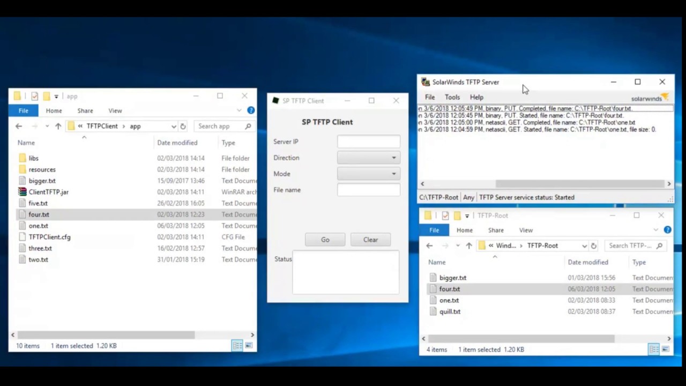Screen dimensions: 686x386
Task: Open the Tools menu in TFTP Server
Action: tap(452, 97)
